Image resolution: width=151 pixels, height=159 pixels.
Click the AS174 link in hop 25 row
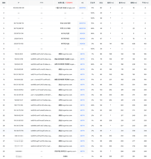point(83,131)
